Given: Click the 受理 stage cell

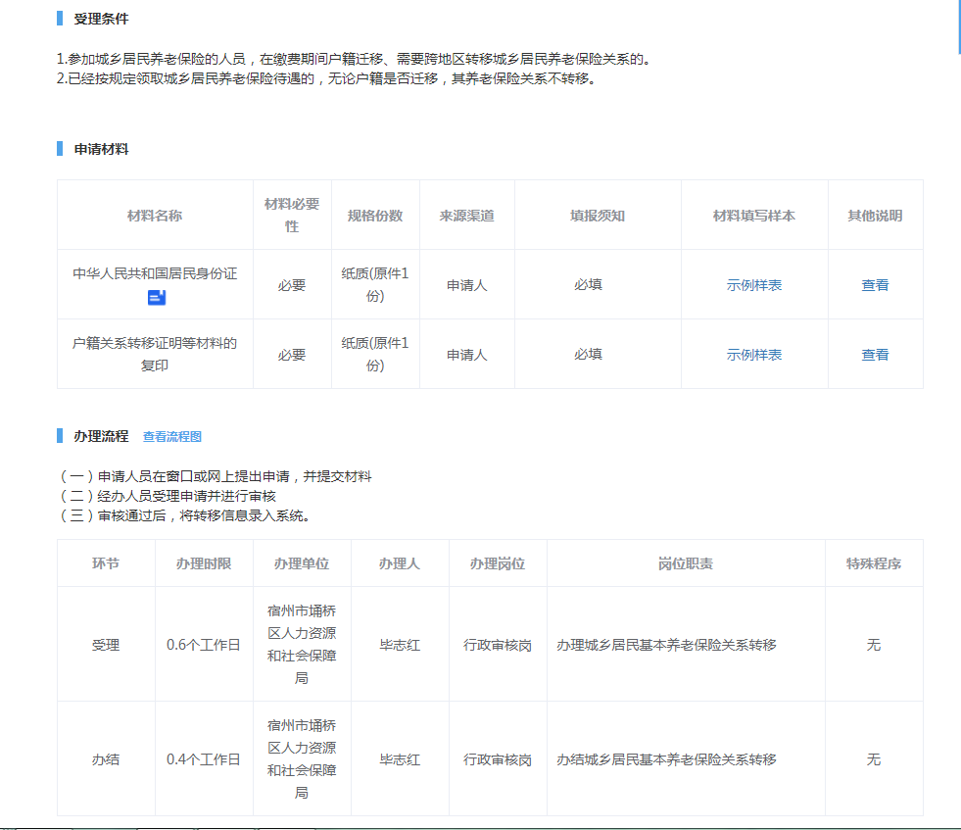Looking at the screenshot, I should [106, 645].
